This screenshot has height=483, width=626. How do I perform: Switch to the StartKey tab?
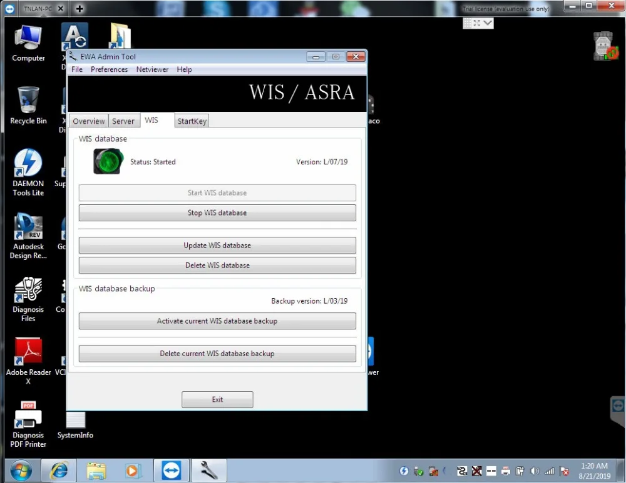coord(192,121)
